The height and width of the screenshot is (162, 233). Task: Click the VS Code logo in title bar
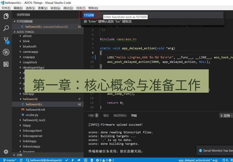pos(2,3)
